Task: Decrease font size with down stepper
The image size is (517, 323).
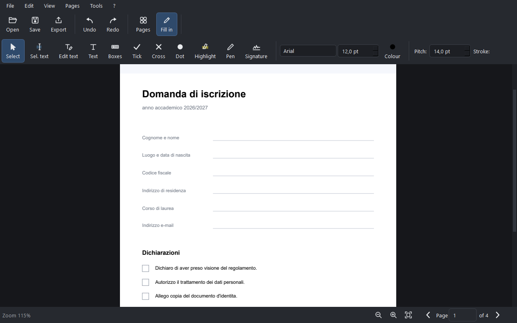Action: coord(376,54)
